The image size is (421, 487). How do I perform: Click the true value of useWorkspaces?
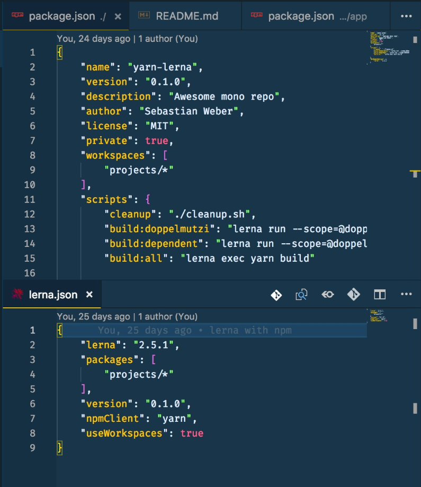pos(192,433)
